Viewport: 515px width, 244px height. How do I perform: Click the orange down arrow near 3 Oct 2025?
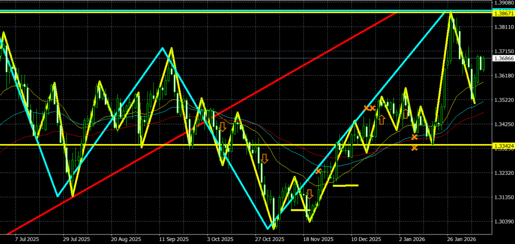[222, 127]
